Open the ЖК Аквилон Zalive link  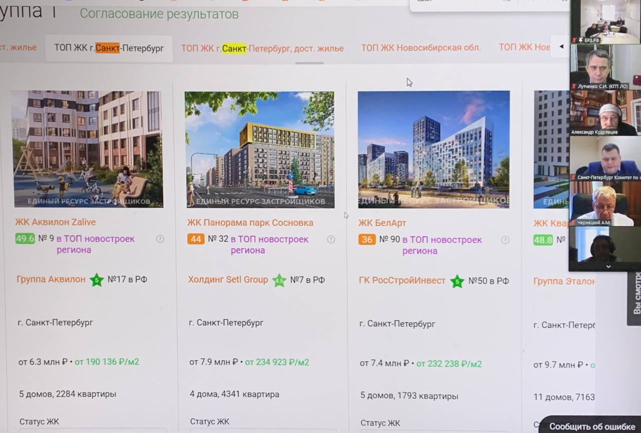tap(55, 222)
